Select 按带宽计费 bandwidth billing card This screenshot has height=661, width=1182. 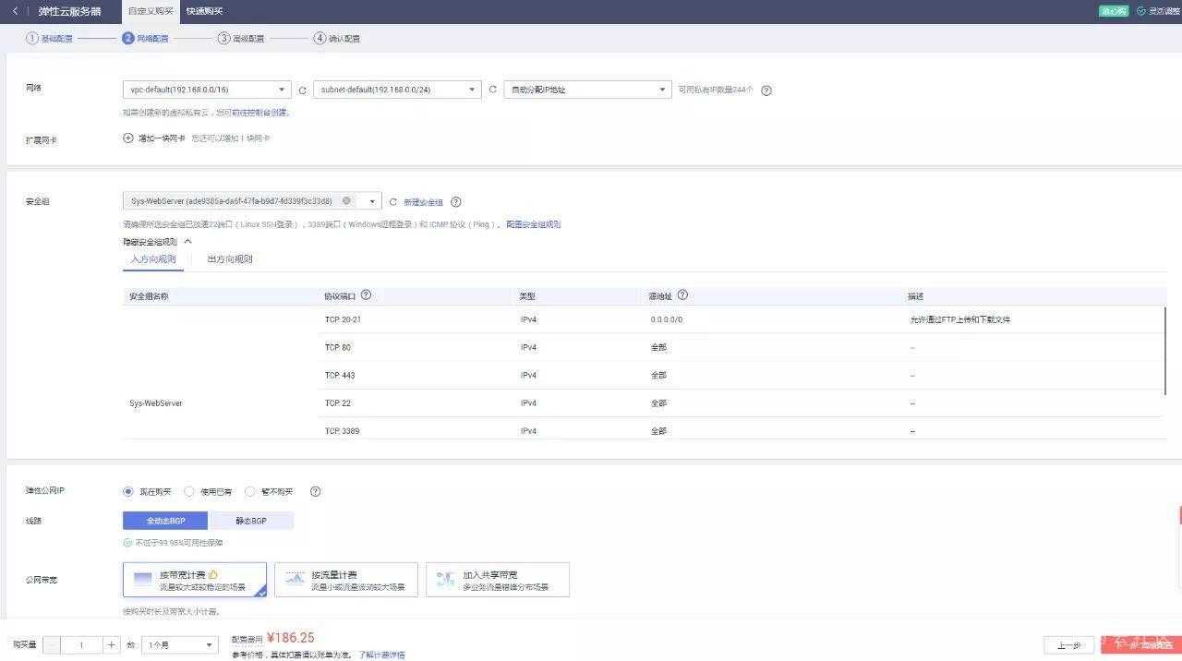point(195,580)
